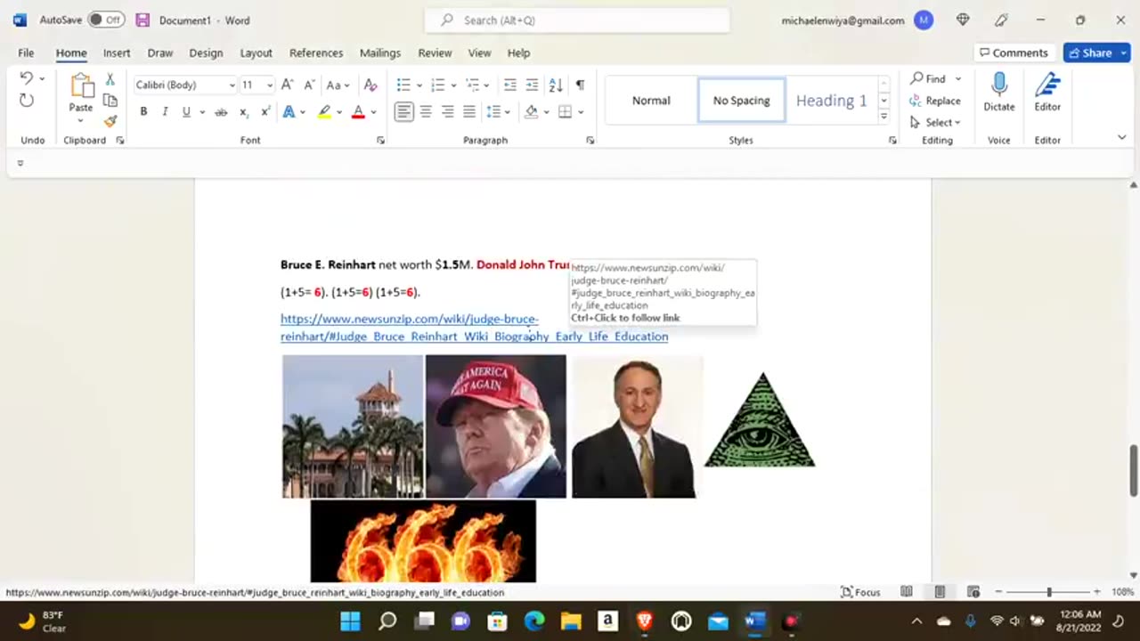Click the Share button

pyautogui.click(x=1096, y=53)
